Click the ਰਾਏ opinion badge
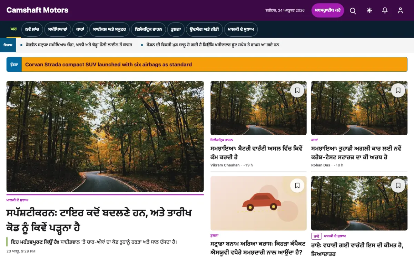The width and height of the screenshot is (414, 259). click(x=316, y=236)
